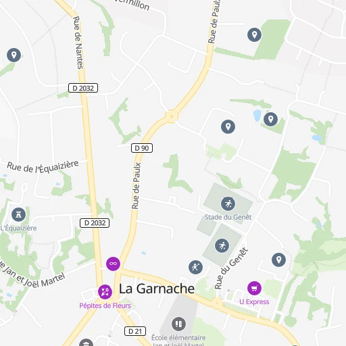This screenshot has width=346, height=346.
Task: Click the purple eyeglasses shop marker
Action: [113, 264]
